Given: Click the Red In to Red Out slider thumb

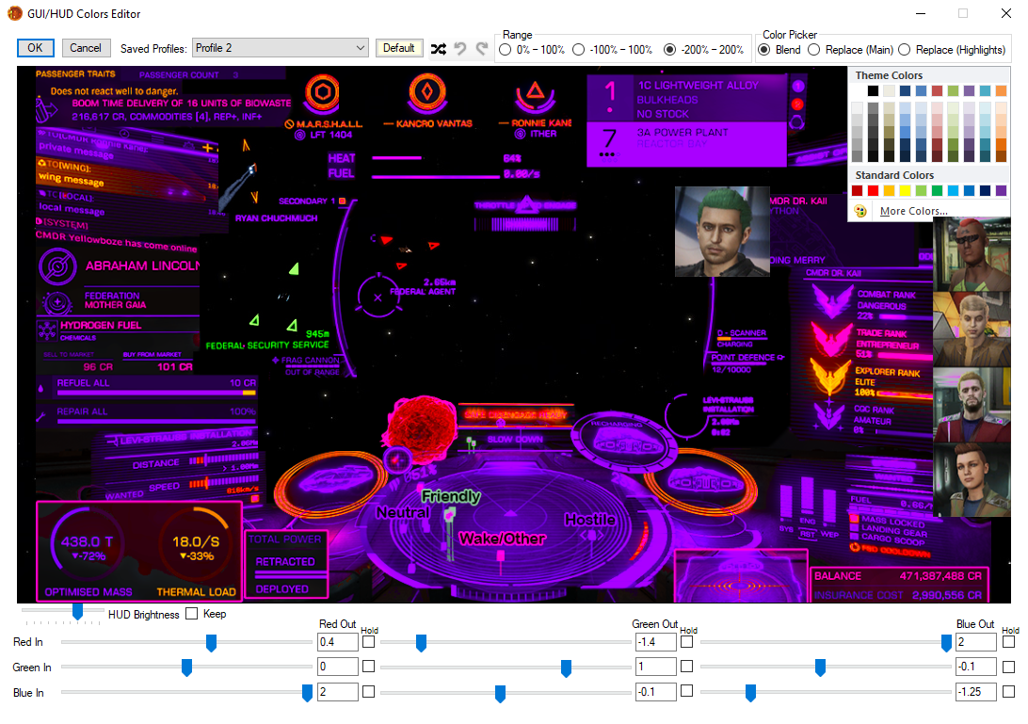Looking at the screenshot, I should (211, 643).
